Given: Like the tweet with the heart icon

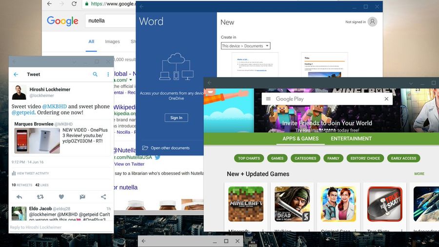Looking at the screenshot, I should 61,197.
